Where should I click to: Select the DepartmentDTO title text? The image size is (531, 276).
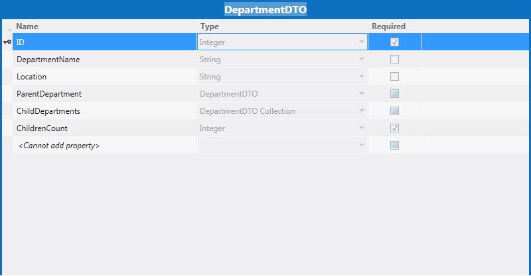coord(265,9)
